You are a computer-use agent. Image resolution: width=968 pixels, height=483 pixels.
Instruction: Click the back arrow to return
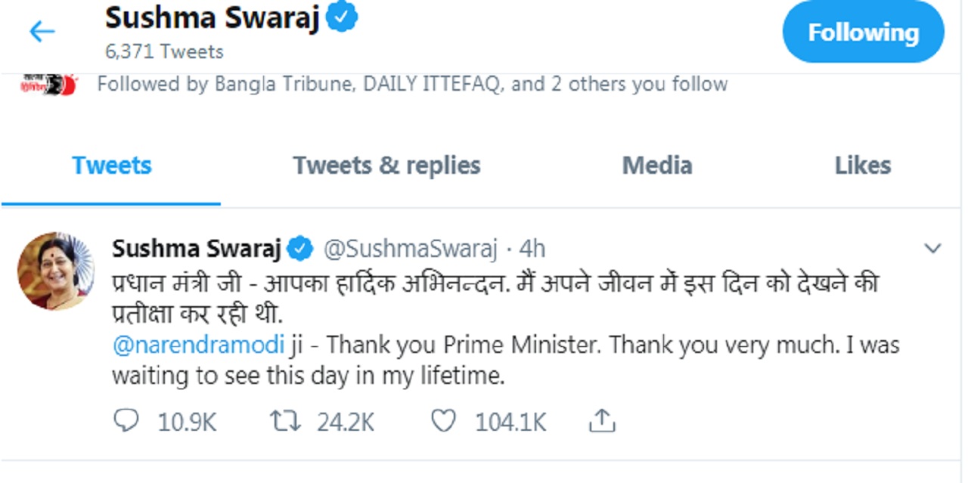coord(42,31)
